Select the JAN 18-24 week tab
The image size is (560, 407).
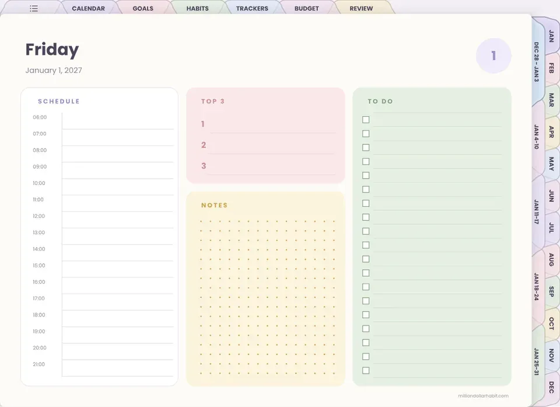[x=537, y=287]
